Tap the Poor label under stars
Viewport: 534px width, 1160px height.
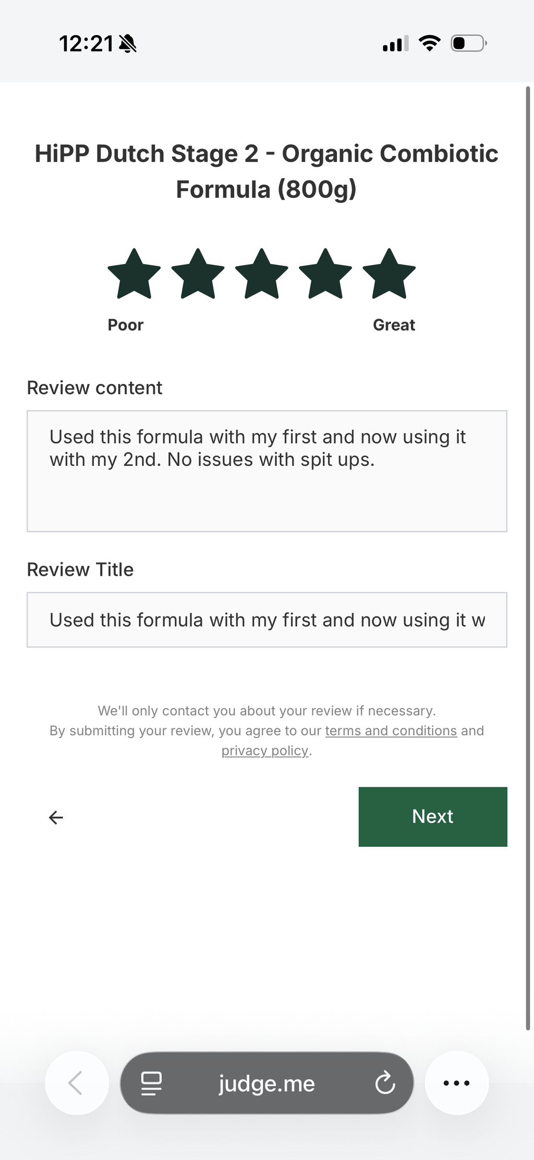[125, 325]
